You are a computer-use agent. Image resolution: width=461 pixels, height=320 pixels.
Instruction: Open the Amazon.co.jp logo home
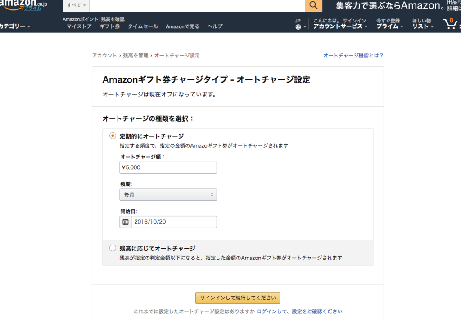pyautogui.click(x=23, y=5)
